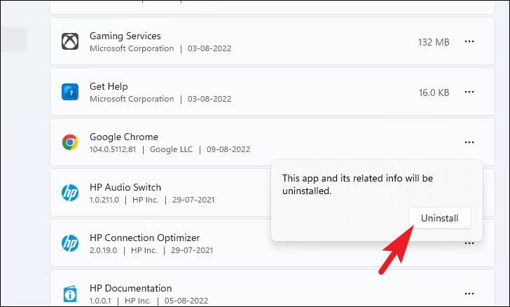
Task: Click the Gaming Services Xbox icon
Action: click(70, 41)
